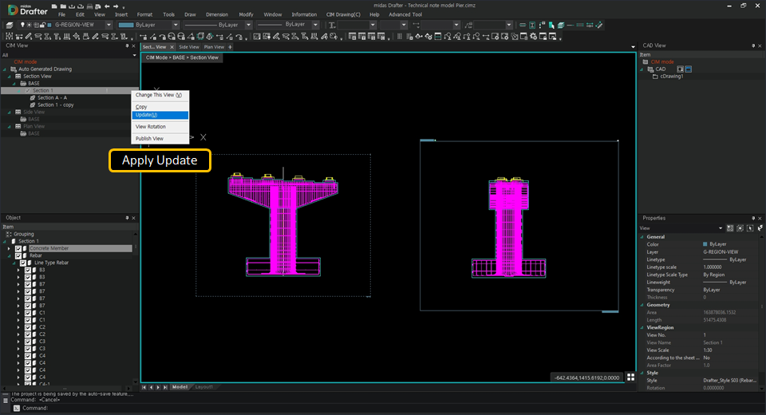
Task: Collapse the ViewRegion properties section
Action: click(x=642, y=328)
